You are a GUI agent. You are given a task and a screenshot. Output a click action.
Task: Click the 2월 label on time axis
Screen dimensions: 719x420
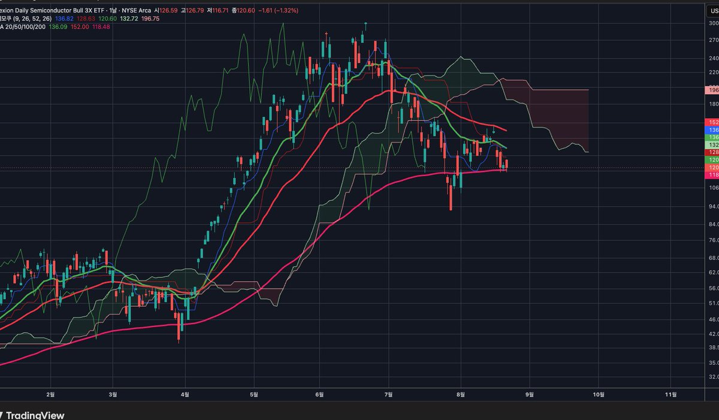[x=50, y=394]
